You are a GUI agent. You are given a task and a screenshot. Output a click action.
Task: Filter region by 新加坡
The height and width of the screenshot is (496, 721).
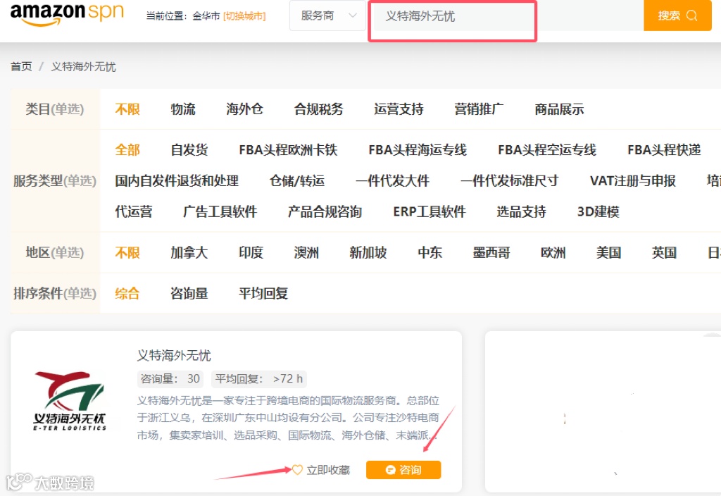pyautogui.click(x=368, y=253)
